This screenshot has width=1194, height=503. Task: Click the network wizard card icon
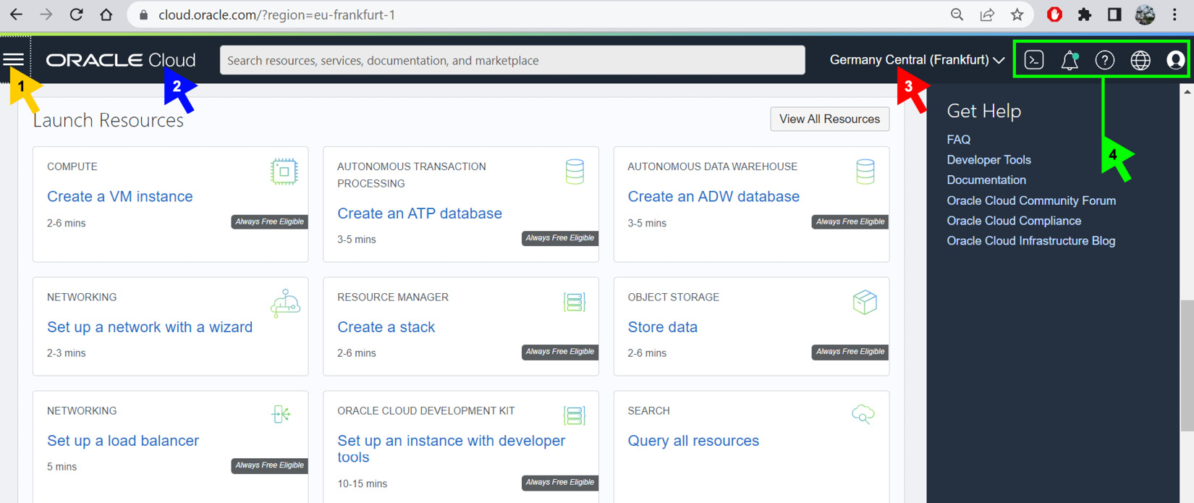click(x=285, y=303)
